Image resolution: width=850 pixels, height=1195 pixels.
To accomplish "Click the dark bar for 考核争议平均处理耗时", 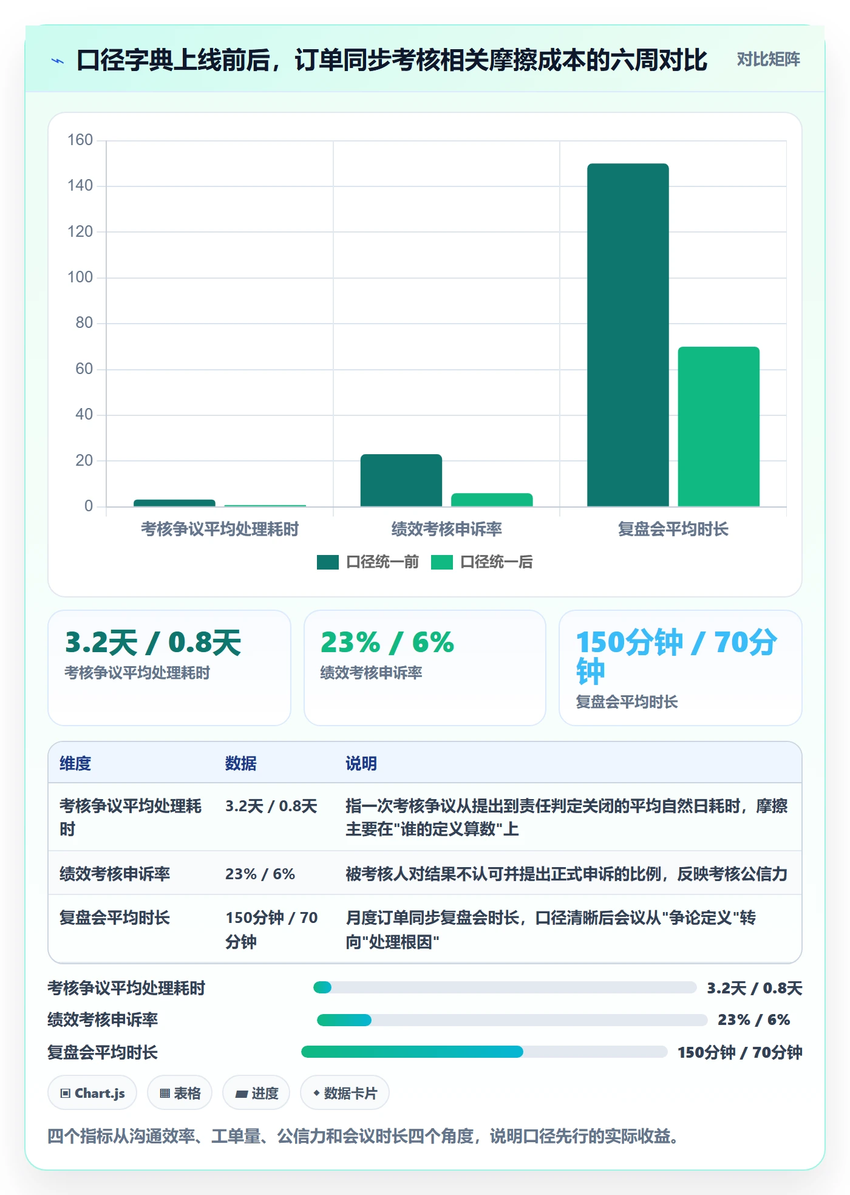I will pyautogui.click(x=174, y=503).
